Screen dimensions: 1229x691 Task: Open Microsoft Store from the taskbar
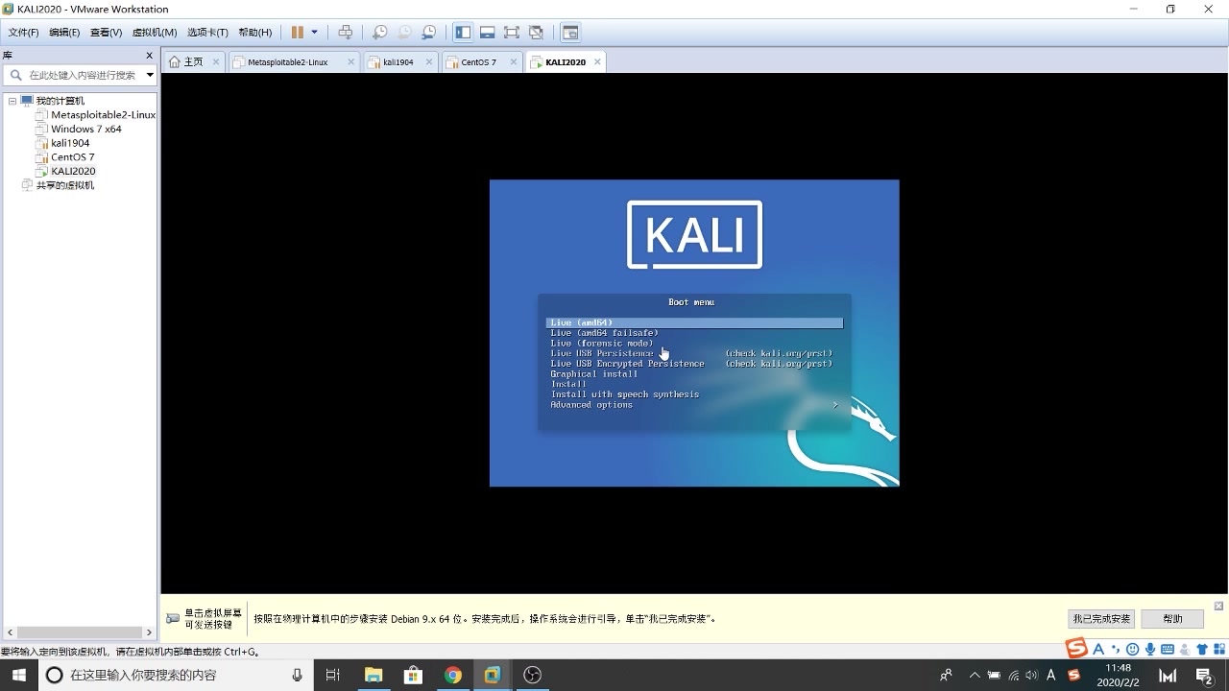413,675
